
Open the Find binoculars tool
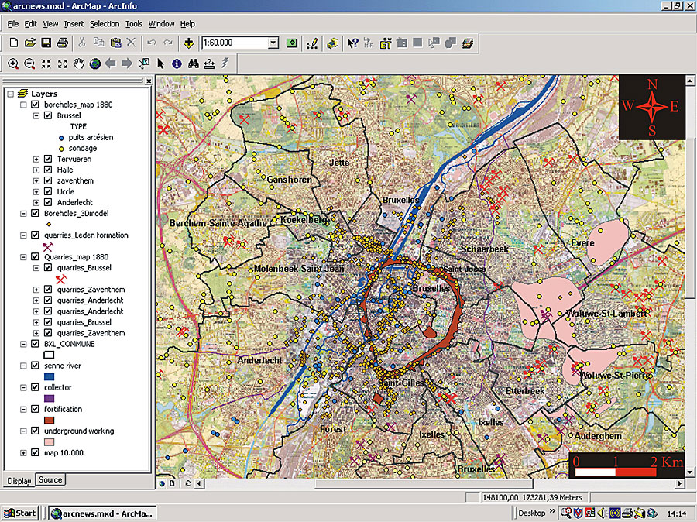[193, 64]
